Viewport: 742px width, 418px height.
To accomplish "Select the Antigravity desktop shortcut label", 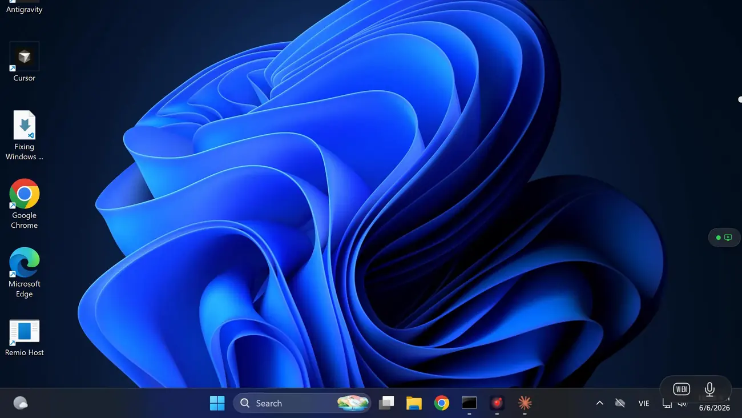I will tap(24, 9).
